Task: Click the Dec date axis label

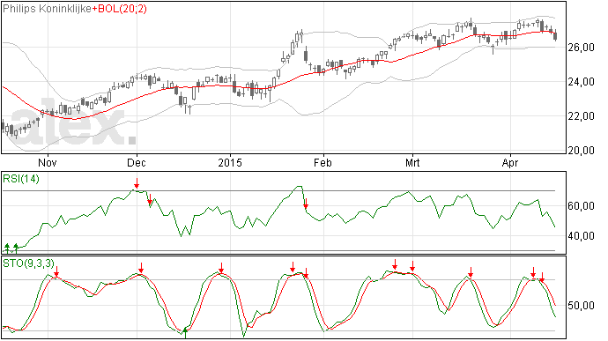Action: 137,162
